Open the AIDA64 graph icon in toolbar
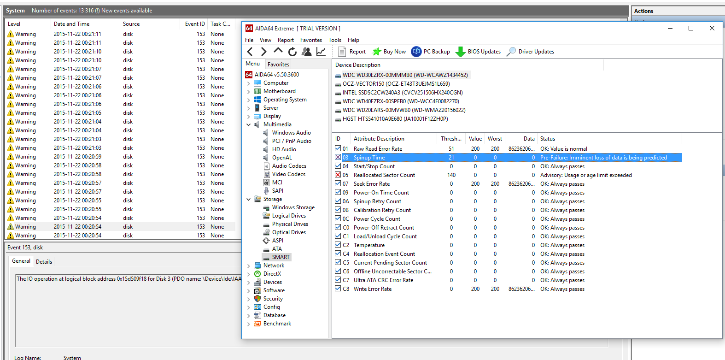This screenshot has height=360, width=725. click(x=321, y=52)
